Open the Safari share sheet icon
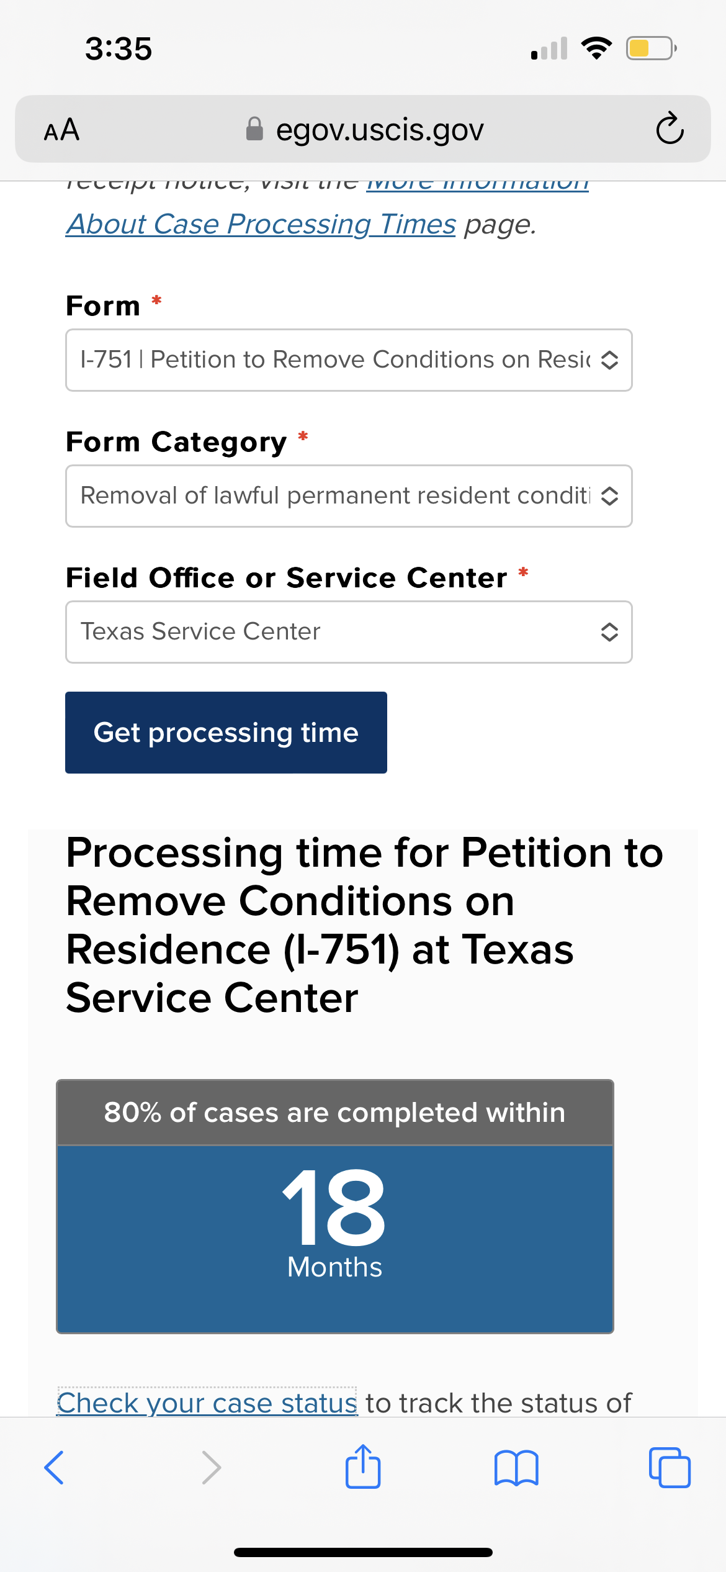Image resolution: width=726 pixels, height=1572 pixels. (x=363, y=1466)
